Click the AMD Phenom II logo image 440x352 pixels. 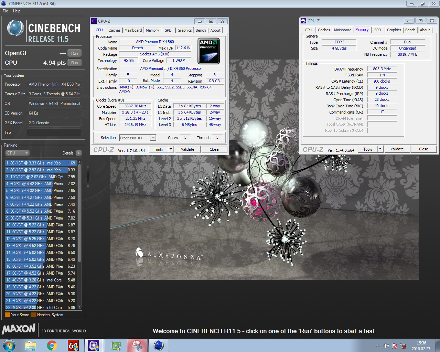pos(209,51)
